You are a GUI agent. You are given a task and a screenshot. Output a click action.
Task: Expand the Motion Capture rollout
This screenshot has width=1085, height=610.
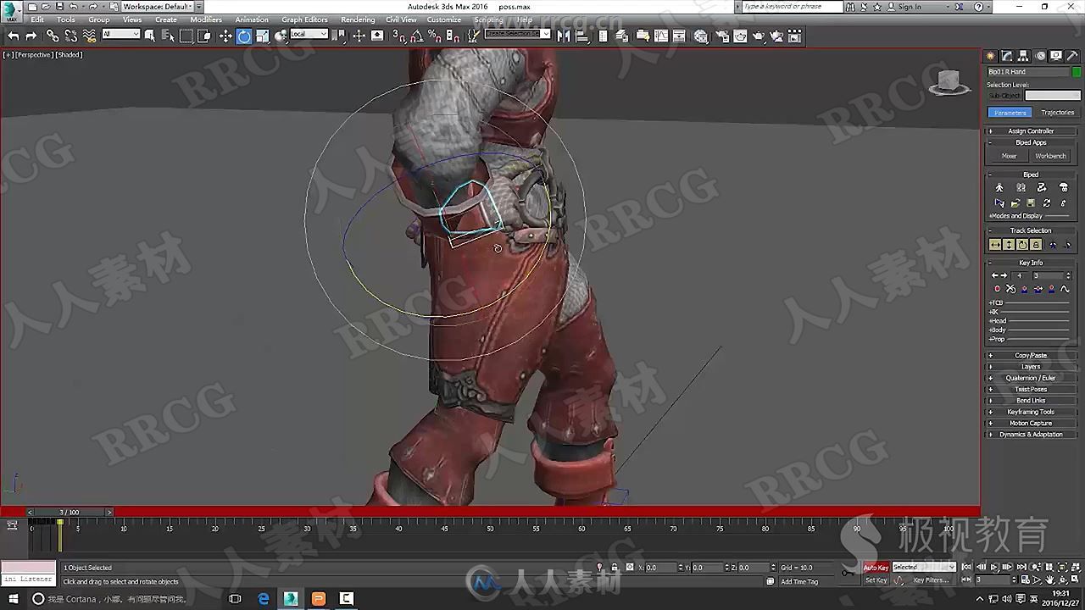(x=1031, y=423)
